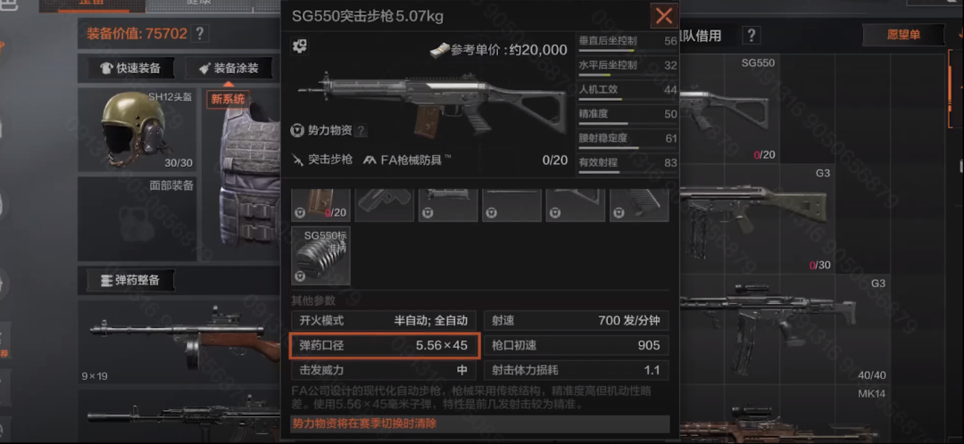Select the 9×19 submachine gun in loadout
This screenshot has width=964, height=444.
pos(179,341)
